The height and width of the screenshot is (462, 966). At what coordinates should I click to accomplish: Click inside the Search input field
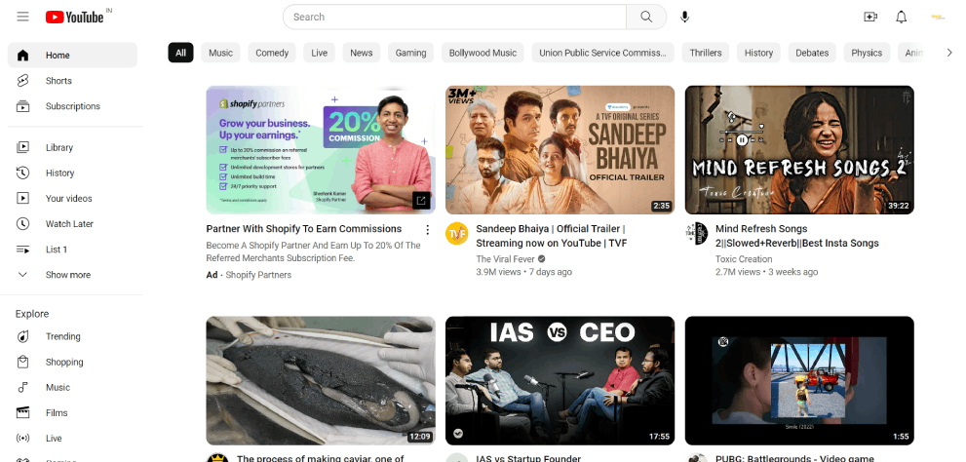[x=454, y=17]
